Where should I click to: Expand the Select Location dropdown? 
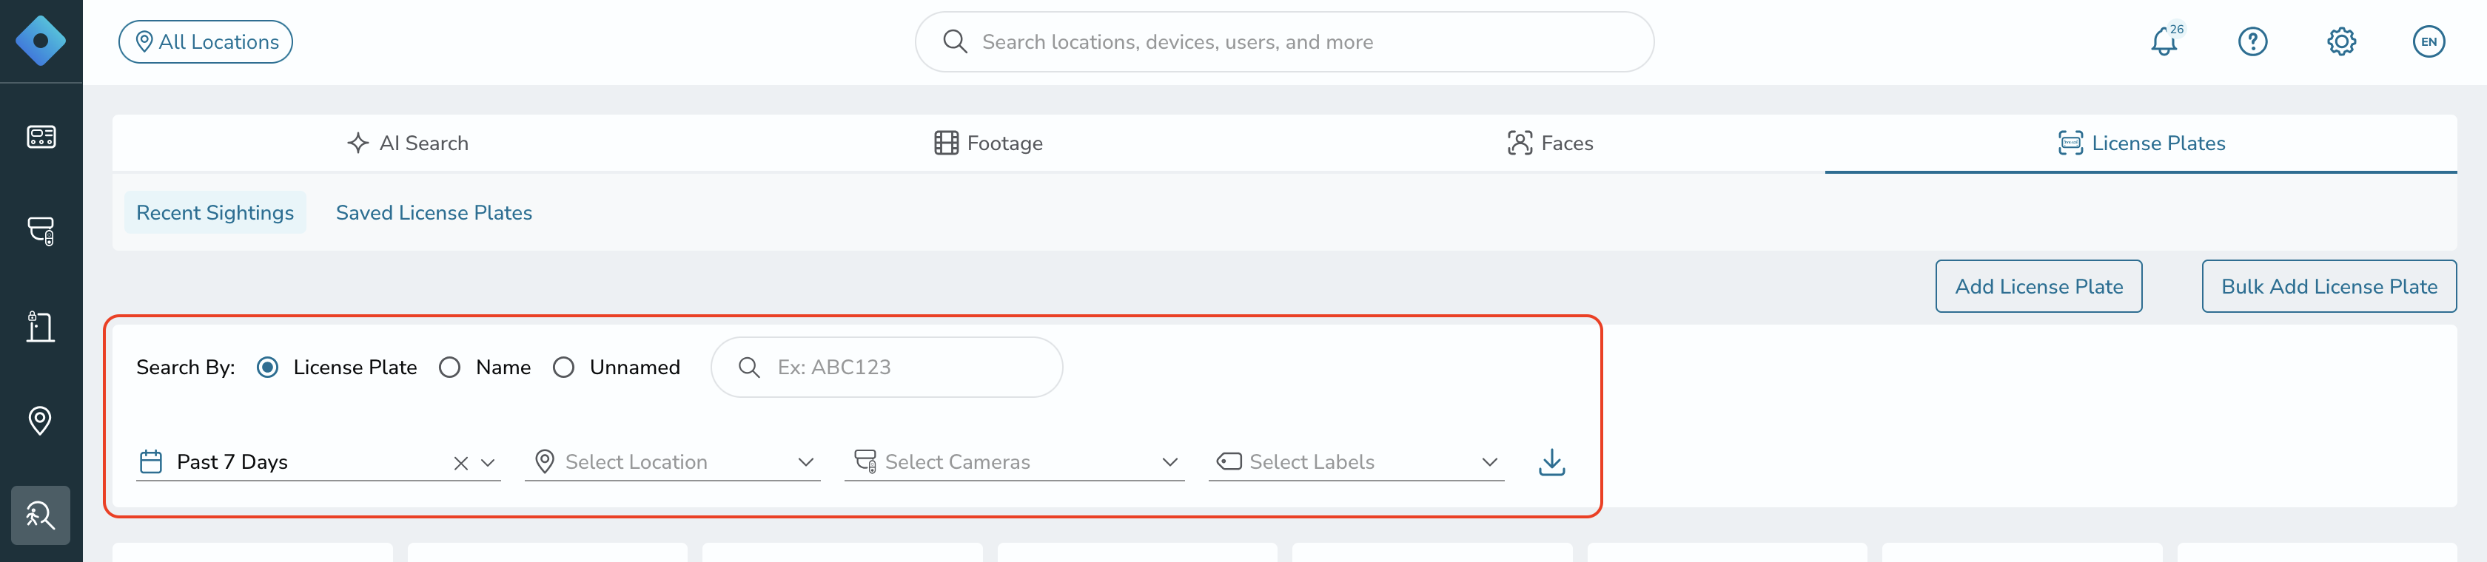[672, 461]
